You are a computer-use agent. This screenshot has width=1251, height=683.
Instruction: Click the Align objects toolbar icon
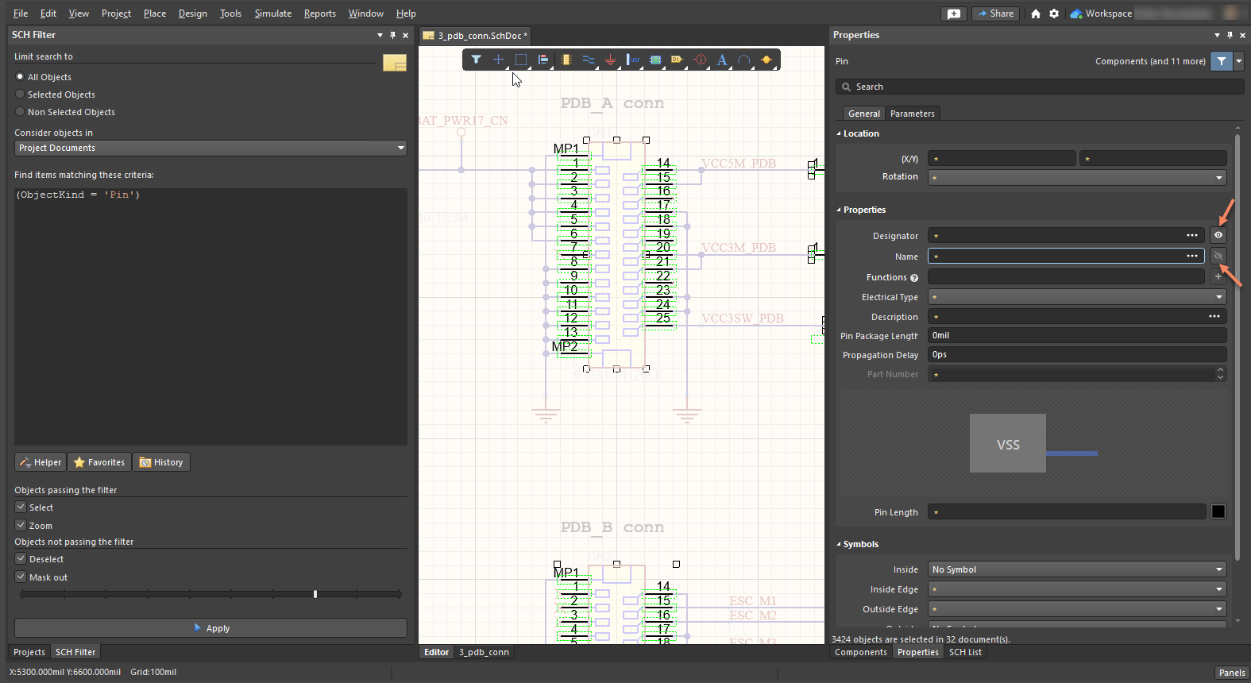point(543,60)
